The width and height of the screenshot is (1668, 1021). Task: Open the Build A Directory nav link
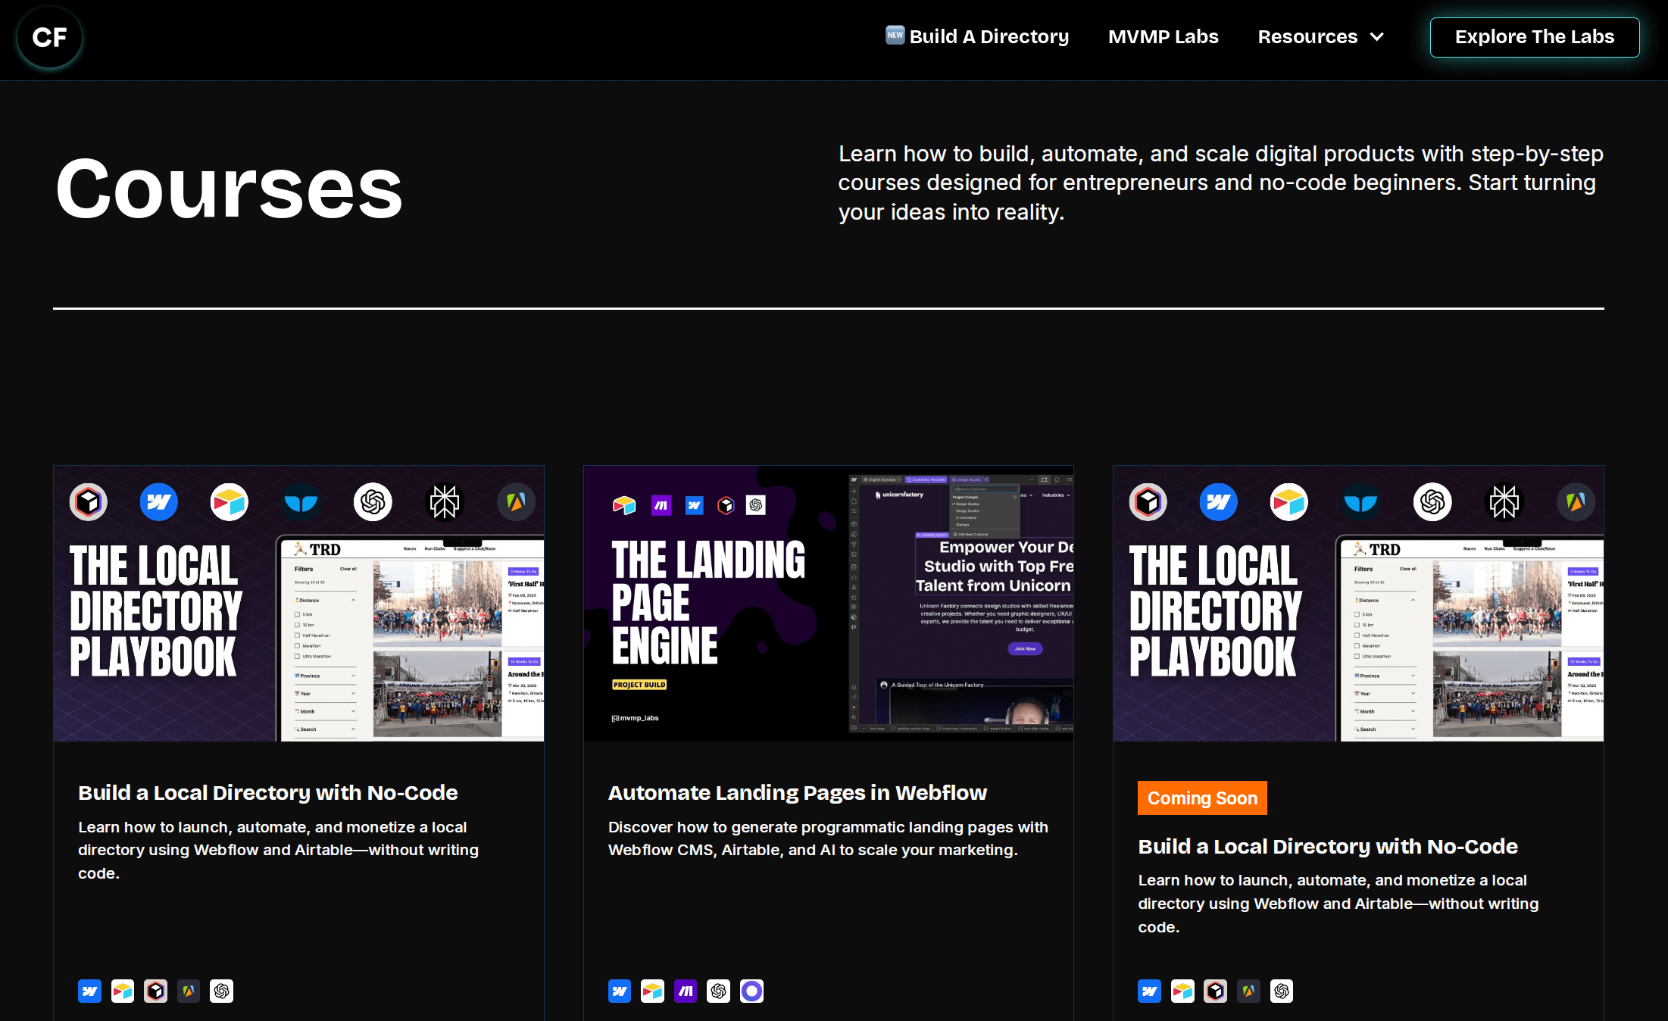point(989,36)
